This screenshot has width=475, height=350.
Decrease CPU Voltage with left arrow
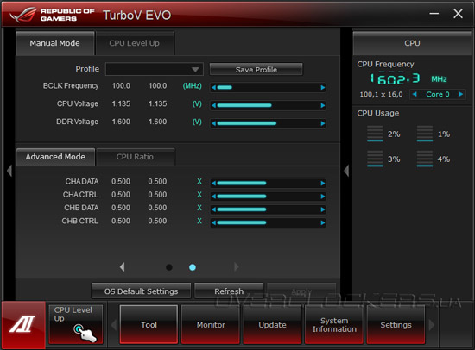[214, 105]
